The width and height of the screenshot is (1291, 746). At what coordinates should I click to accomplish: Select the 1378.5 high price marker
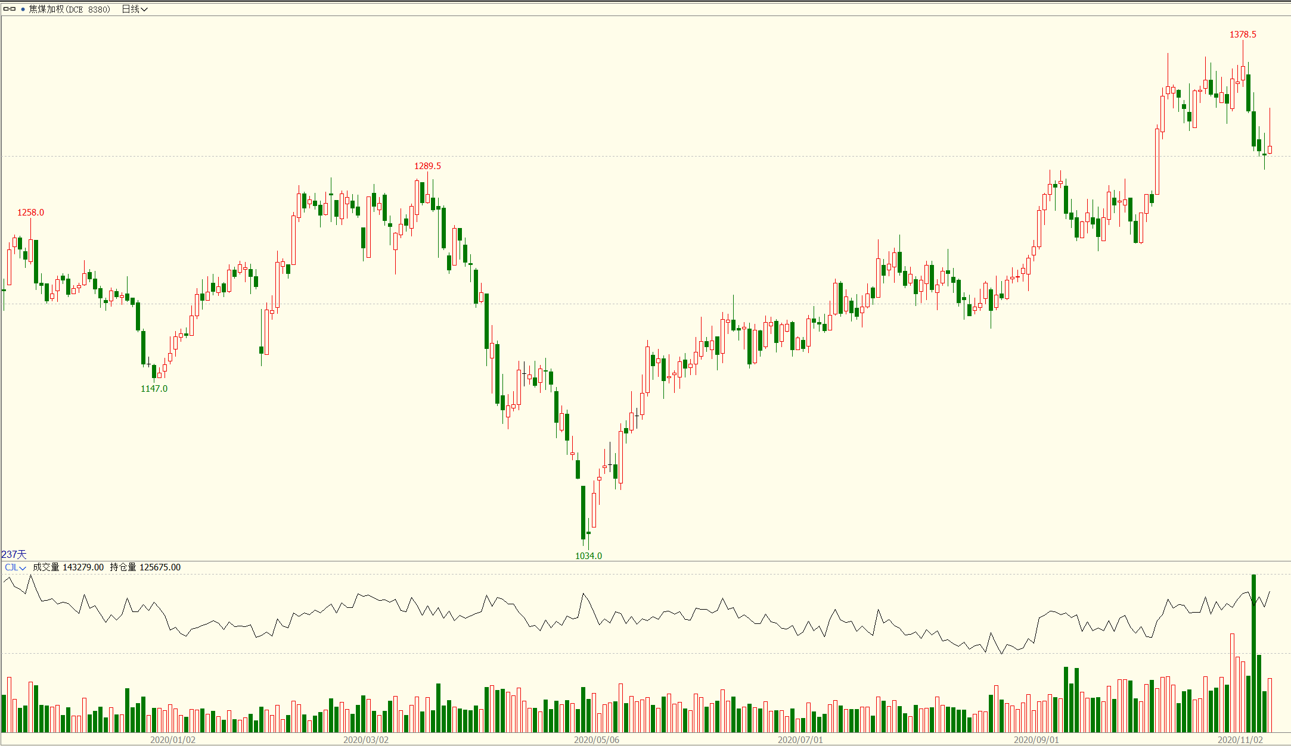click(x=1243, y=35)
